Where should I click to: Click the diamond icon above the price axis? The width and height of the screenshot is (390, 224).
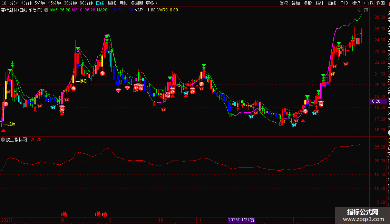[x=360, y=10]
